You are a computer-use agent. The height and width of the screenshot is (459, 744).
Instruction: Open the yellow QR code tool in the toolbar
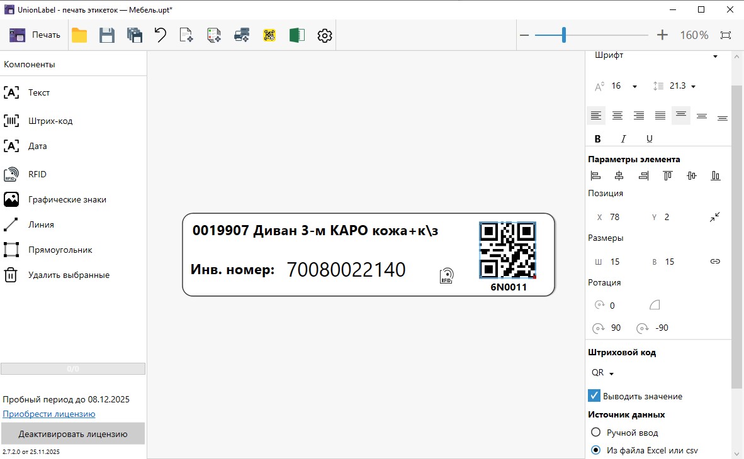pyautogui.click(x=269, y=35)
